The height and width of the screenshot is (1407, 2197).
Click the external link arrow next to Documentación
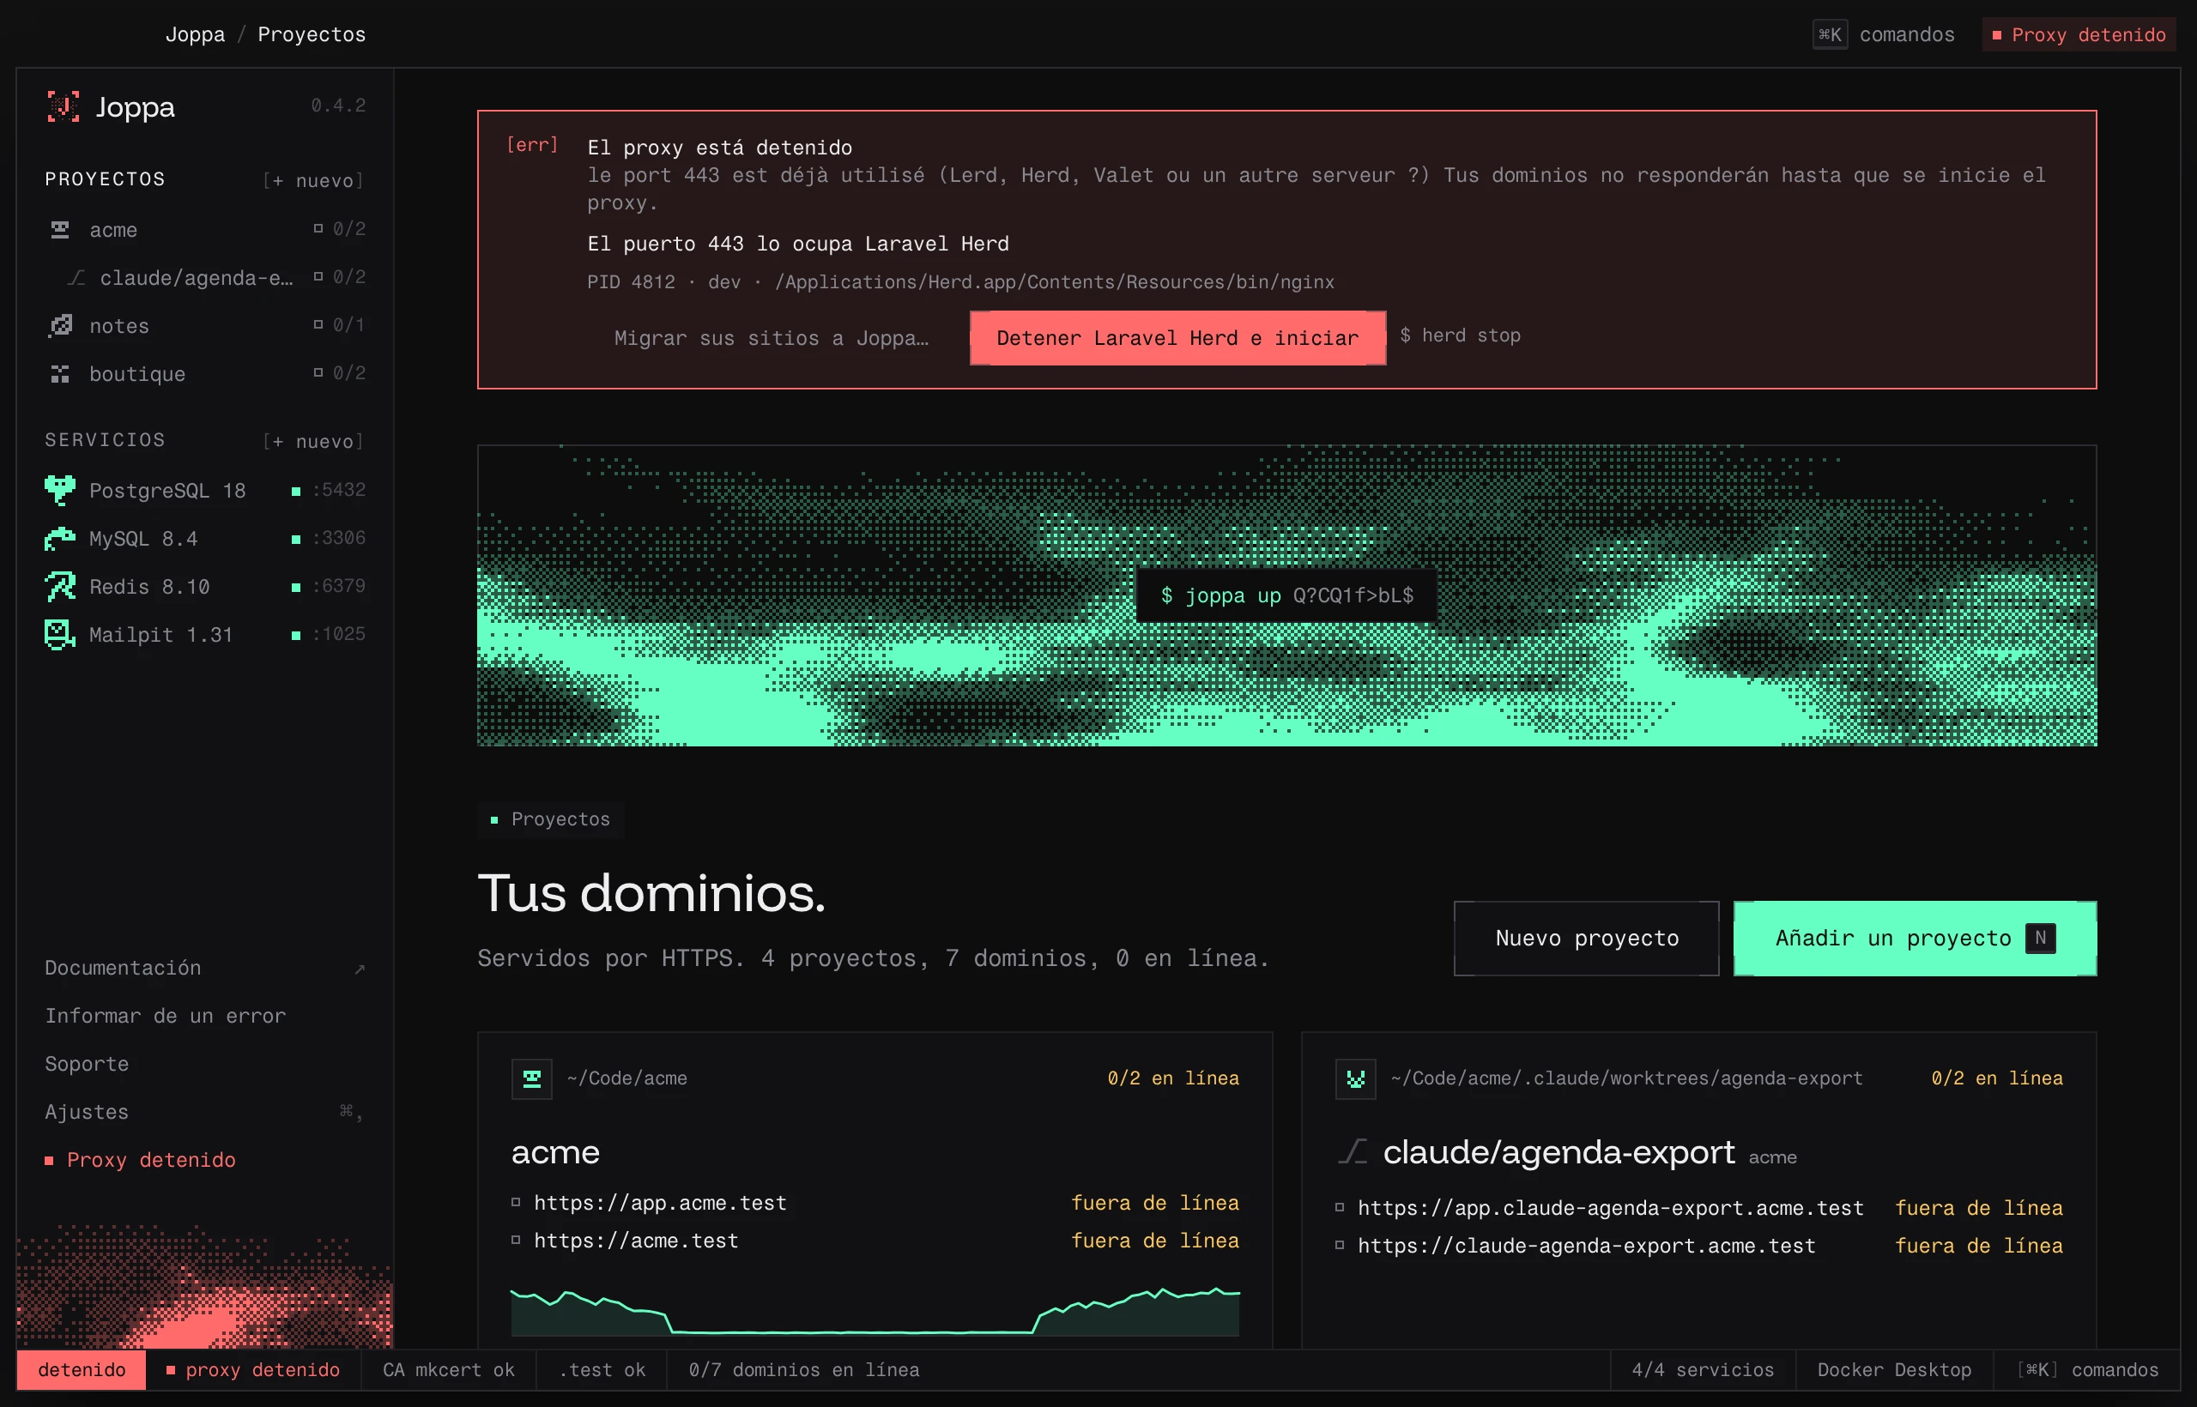pyautogui.click(x=360, y=969)
